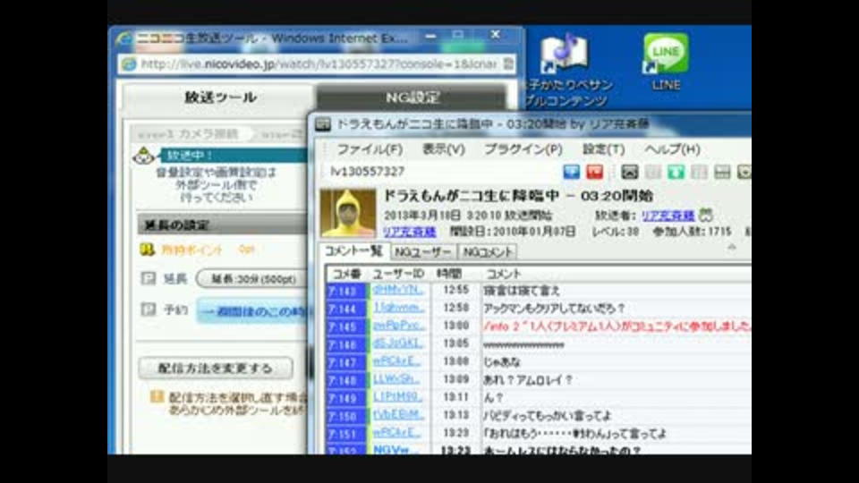The width and height of the screenshot is (859, 483).
Task: Open the 設定(T) menu
Action: pos(603,149)
